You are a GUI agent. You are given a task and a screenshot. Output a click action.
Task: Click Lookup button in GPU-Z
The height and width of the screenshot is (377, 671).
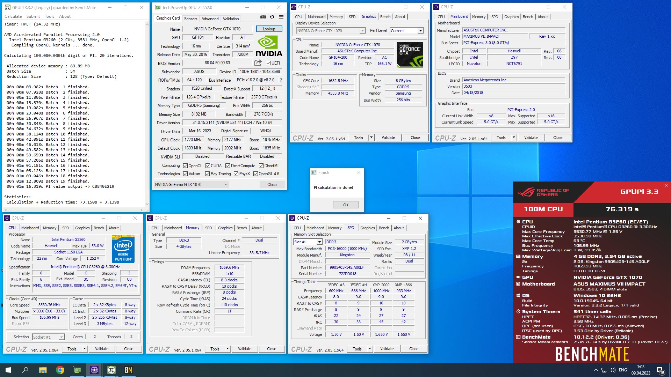(x=269, y=29)
